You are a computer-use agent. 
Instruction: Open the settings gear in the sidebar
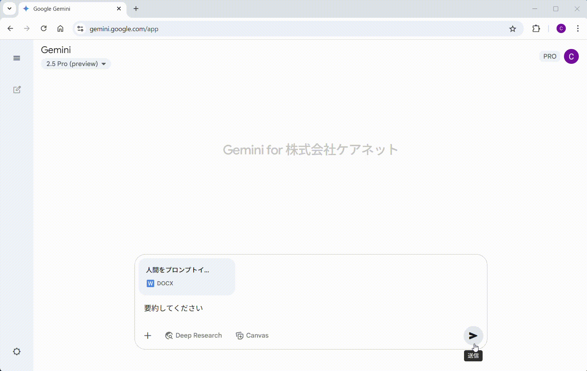(17, 351)
